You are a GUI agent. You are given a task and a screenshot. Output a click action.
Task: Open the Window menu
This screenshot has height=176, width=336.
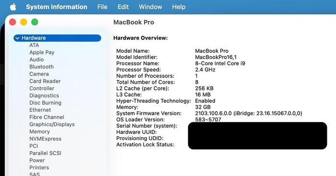click(x=150, y=7)
